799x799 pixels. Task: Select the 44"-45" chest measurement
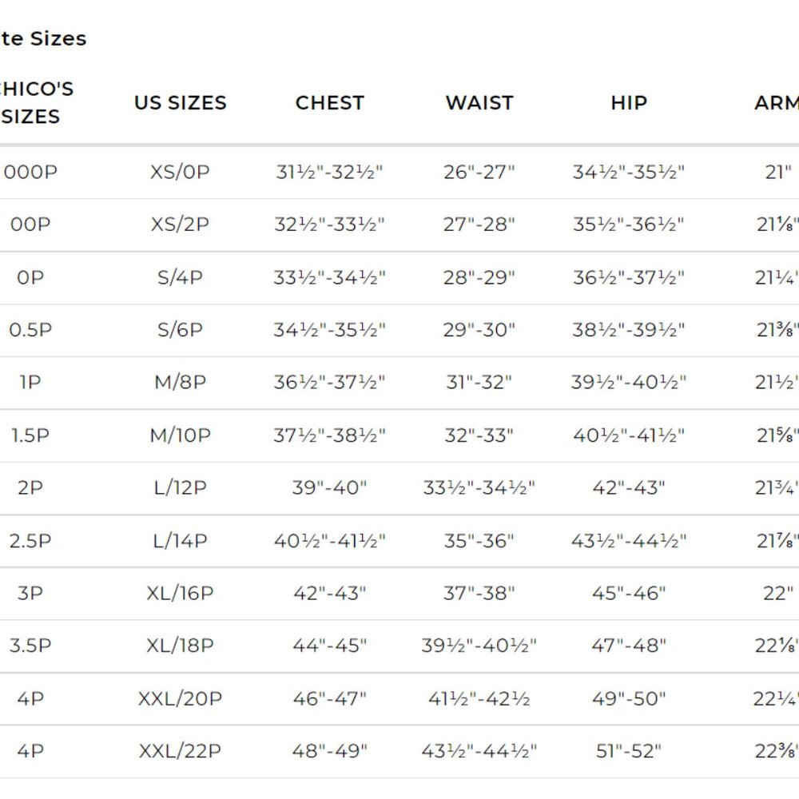tap(329, 646)
